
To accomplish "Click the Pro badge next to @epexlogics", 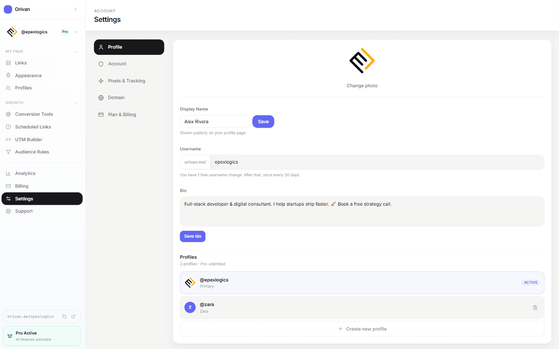I will pos(65,32).
